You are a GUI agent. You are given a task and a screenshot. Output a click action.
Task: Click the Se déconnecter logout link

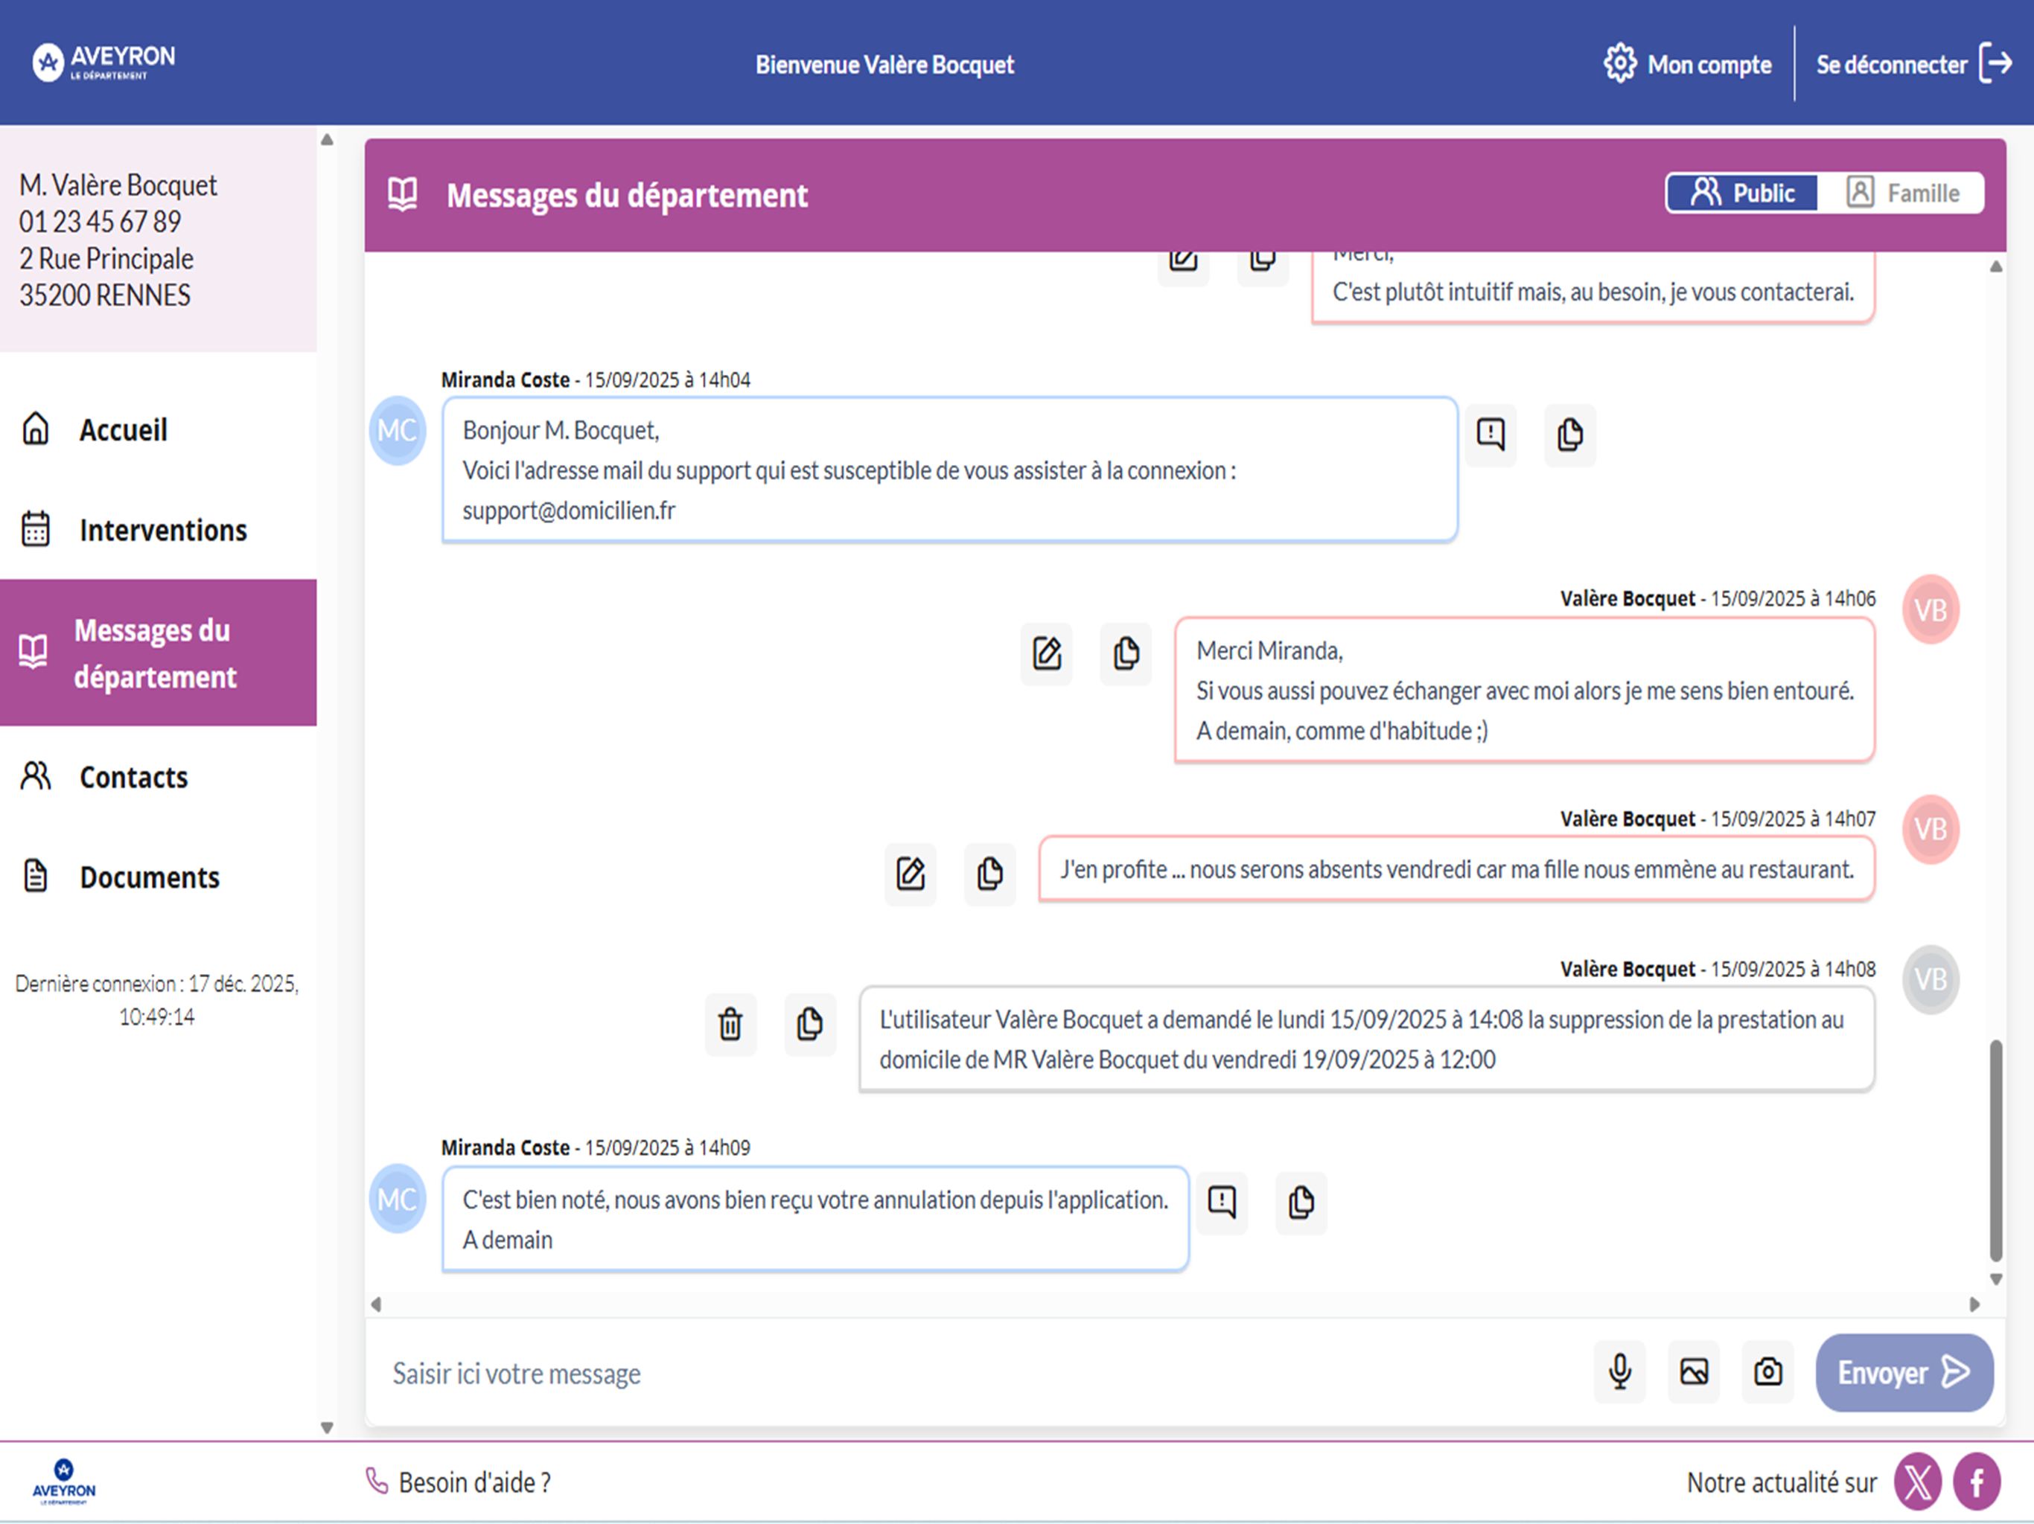coord(1913,63)
